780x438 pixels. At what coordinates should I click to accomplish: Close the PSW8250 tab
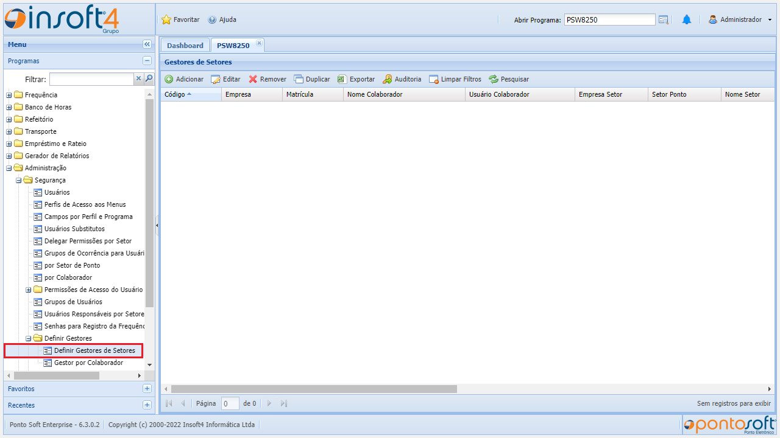(259, 43)
